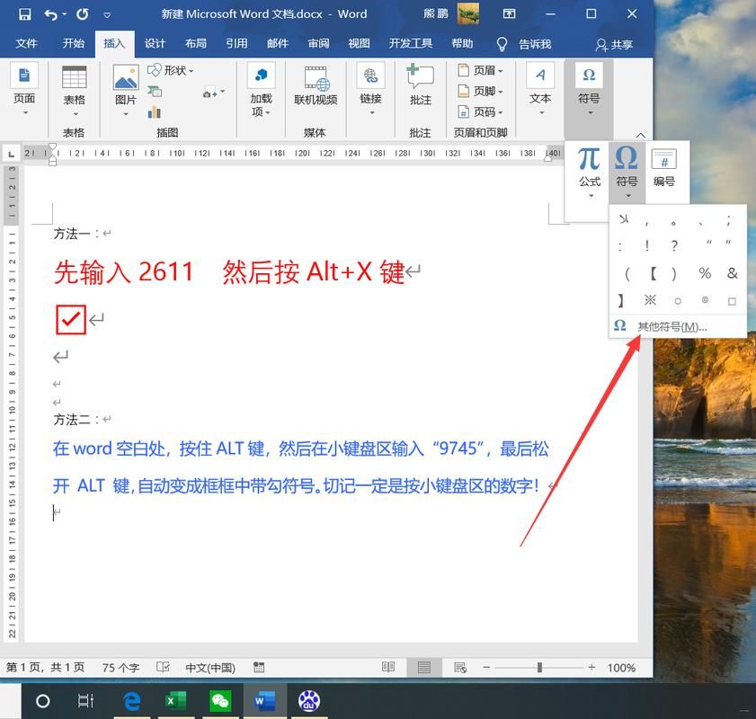Click the Redo/Repeat icon
Viewport: 756px width, 719px height.
coord(83,14)
